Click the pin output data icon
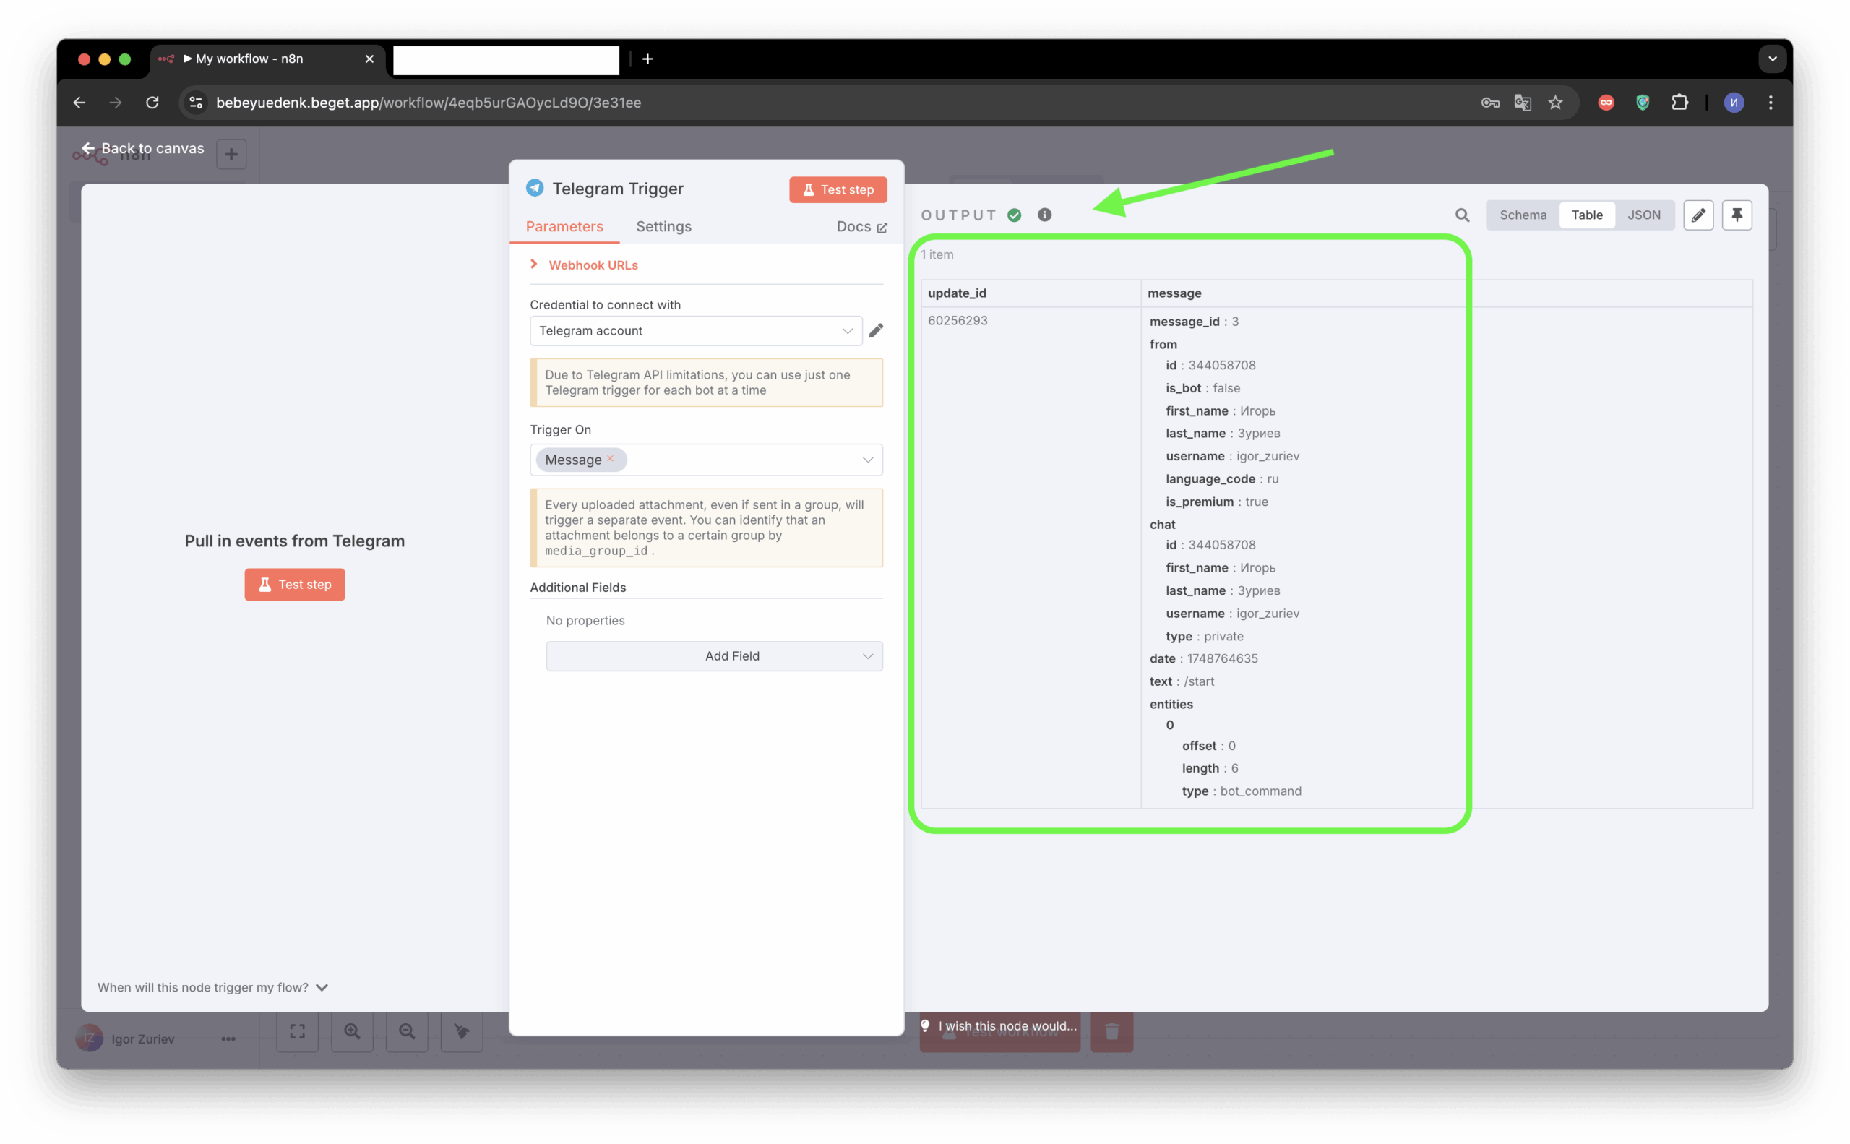Viewport: 1850px width, 1144px height. 1737,215
